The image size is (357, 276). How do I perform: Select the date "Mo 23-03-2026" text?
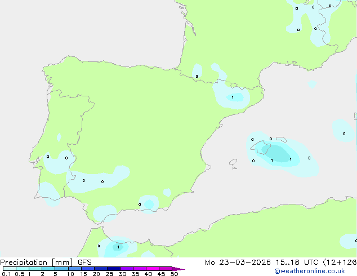click(x=238, y=262)
